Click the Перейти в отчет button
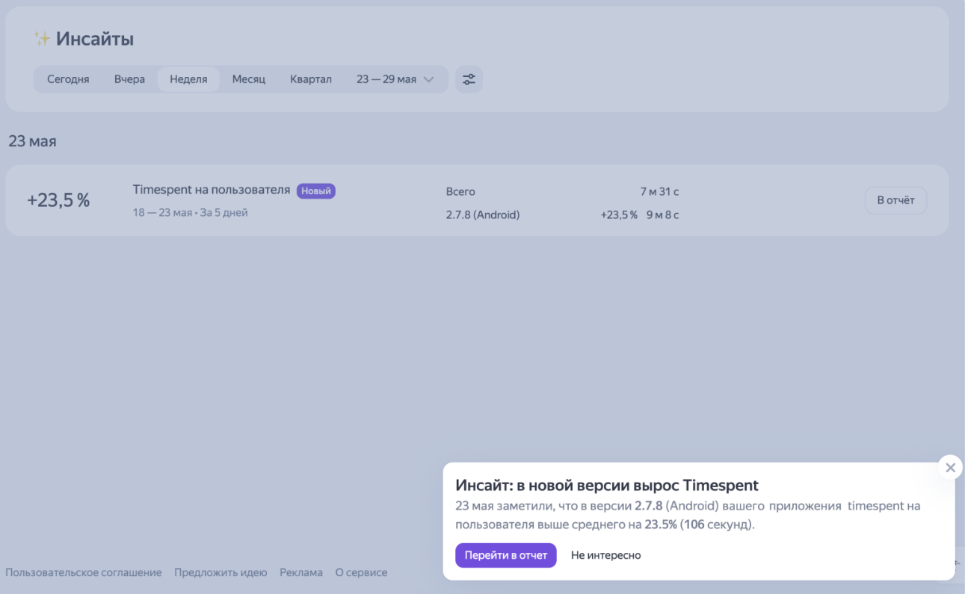The image size is (965, 594). (506, 555)
